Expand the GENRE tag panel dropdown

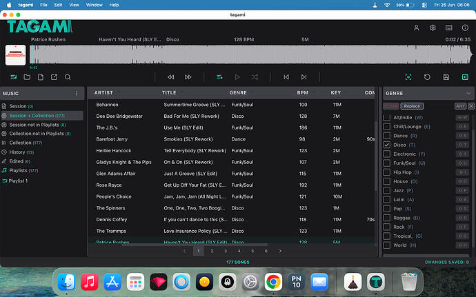coord(468,93)
